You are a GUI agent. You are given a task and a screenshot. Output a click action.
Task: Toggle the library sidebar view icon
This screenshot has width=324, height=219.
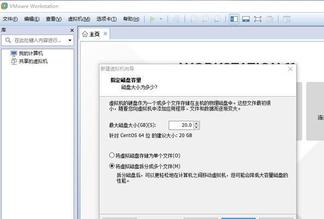pyautogui.click(x=234, y=19)
